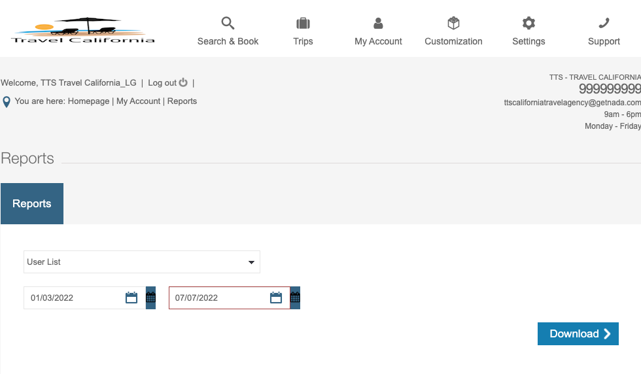This screenshot has width=641, height=374.
Task: Open Settings menu label
Action: click(x=528, y=41)
